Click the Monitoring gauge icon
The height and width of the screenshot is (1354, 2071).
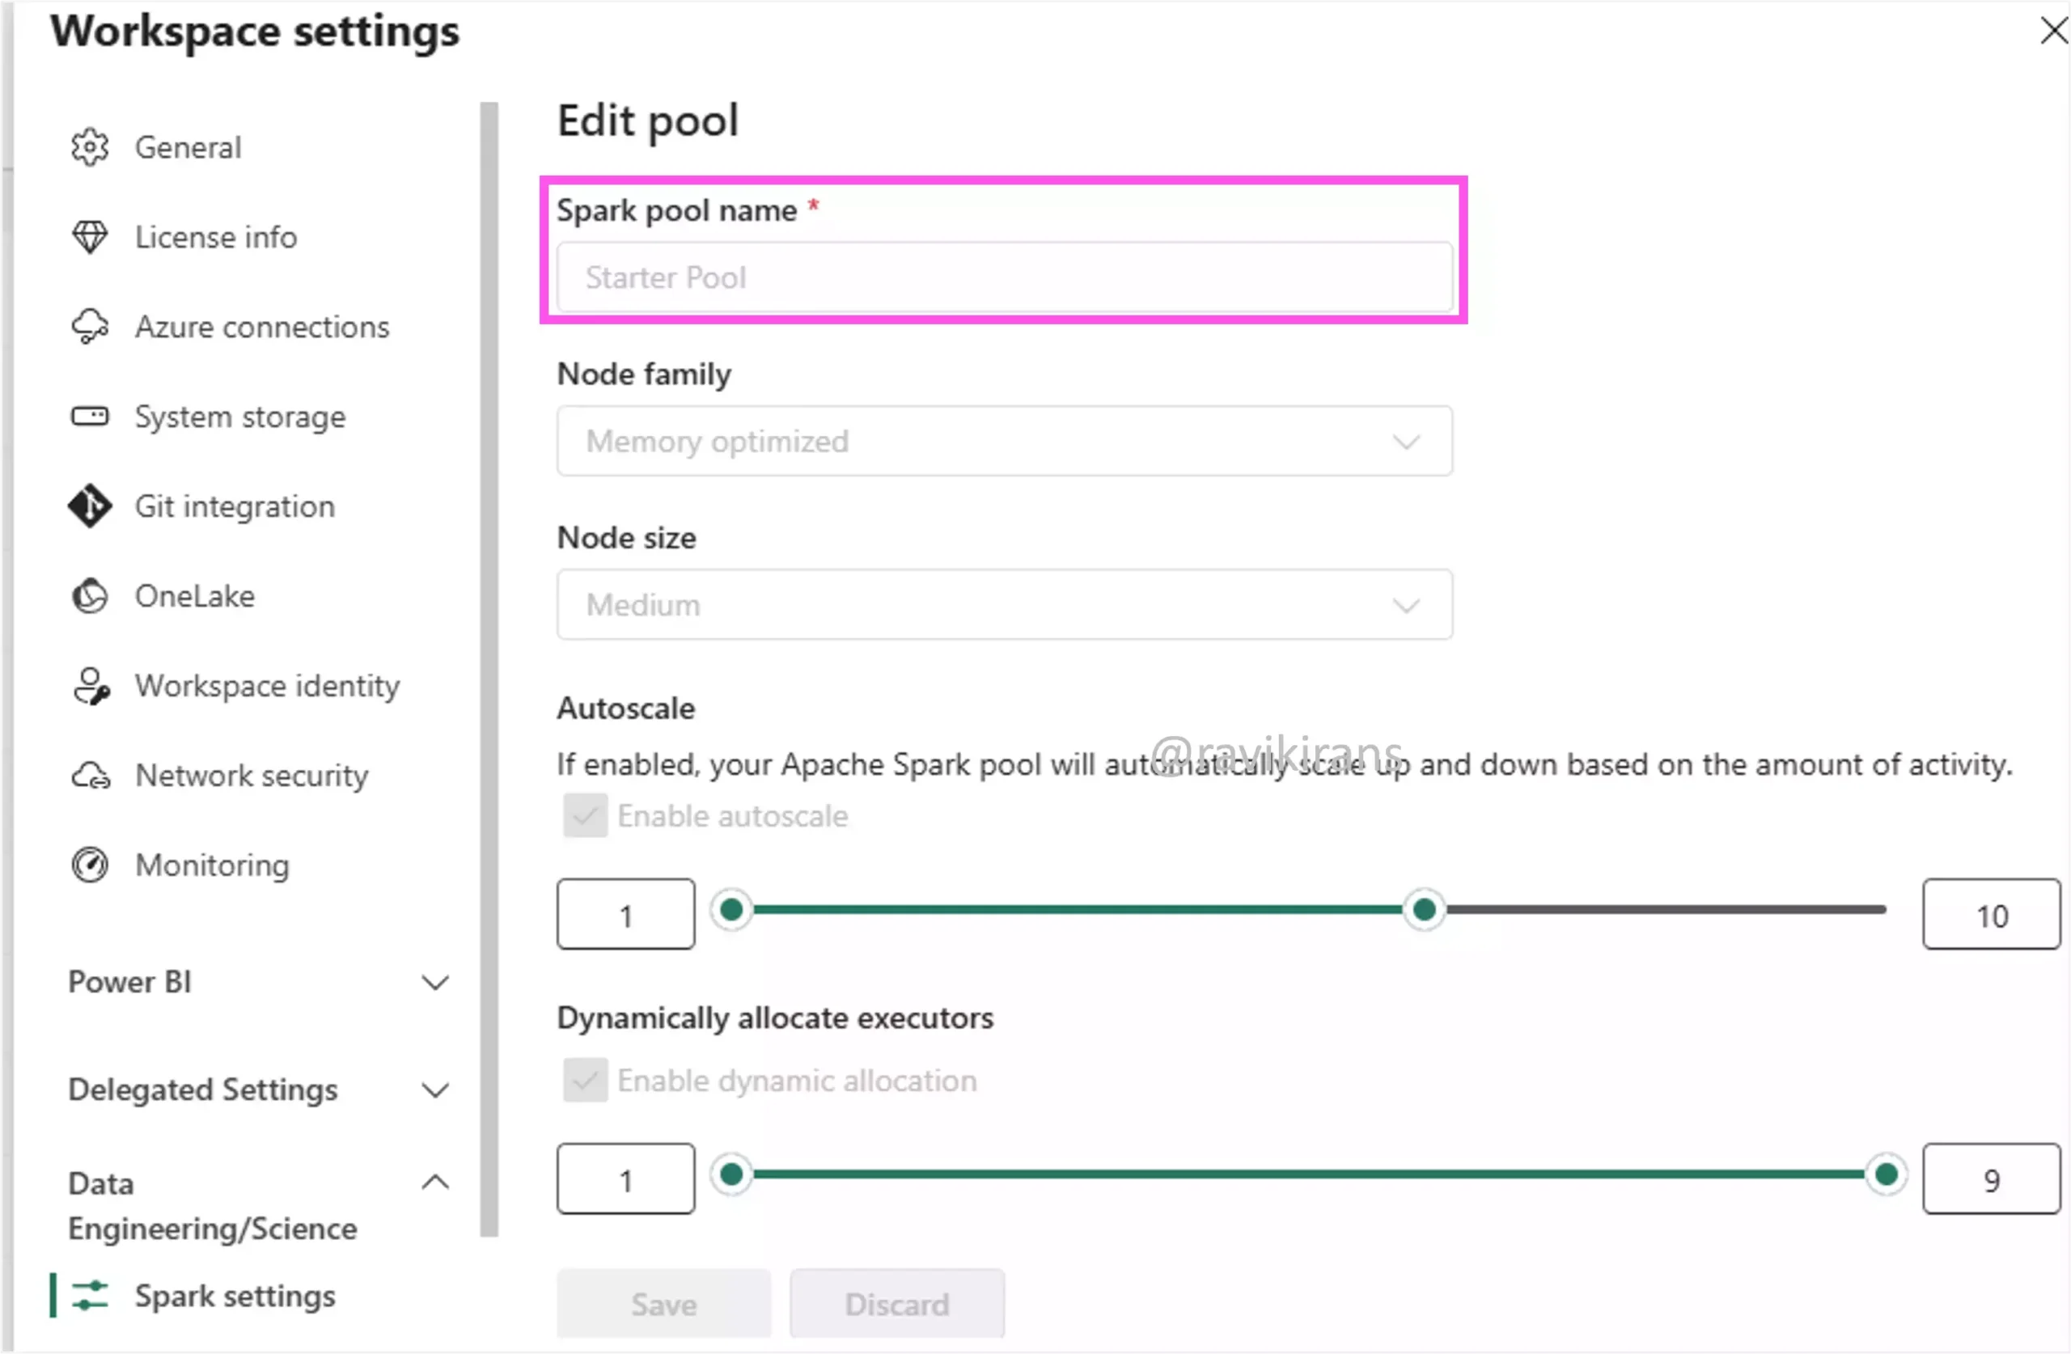click(90, 865)
